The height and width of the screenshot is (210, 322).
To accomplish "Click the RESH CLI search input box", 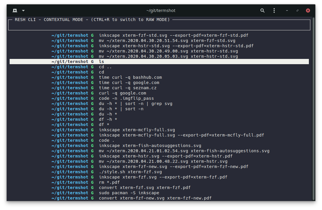I will (x=159, y=25).
